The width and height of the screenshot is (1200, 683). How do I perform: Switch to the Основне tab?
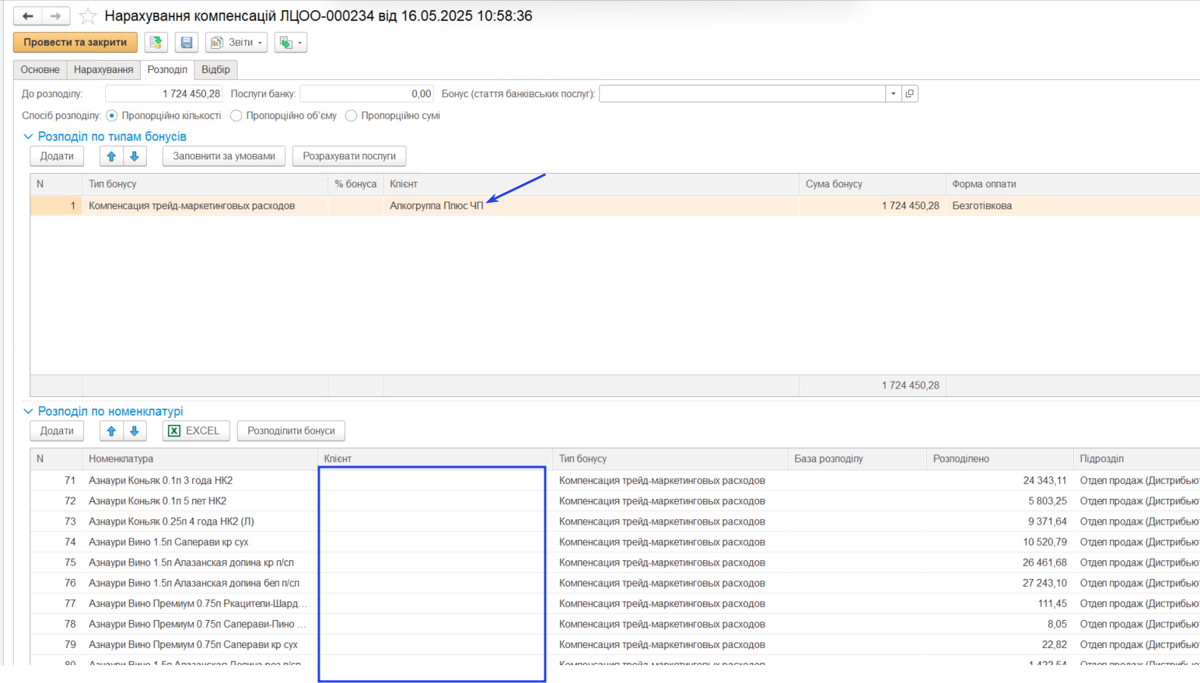click(x=40, y=69)
